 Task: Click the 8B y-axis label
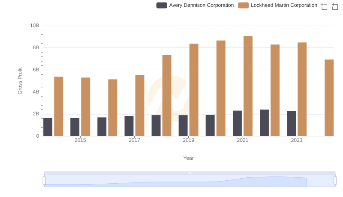[x=36, y=47]
